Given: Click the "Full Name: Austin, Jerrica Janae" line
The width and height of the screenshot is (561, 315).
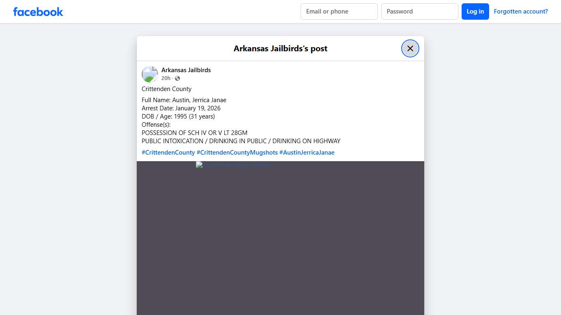Looking at the screenshot, I should click(x=184, y=100).
